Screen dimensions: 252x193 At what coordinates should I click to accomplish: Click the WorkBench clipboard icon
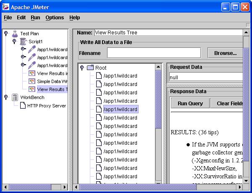coord(15,97)
